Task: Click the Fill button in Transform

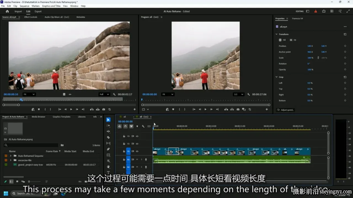Action: click(x=282, y=40)
